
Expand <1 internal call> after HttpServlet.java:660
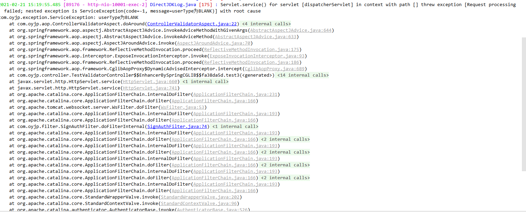click(x=205, y=82)
